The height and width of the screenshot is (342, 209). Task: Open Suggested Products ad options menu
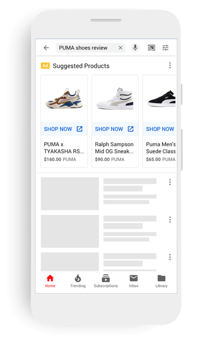(170, 65)
